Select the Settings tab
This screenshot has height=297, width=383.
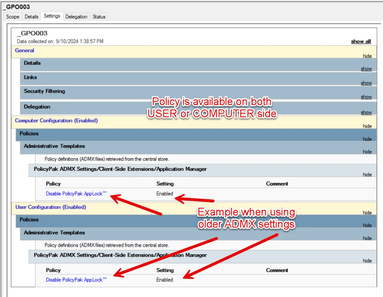click(52, 16)
